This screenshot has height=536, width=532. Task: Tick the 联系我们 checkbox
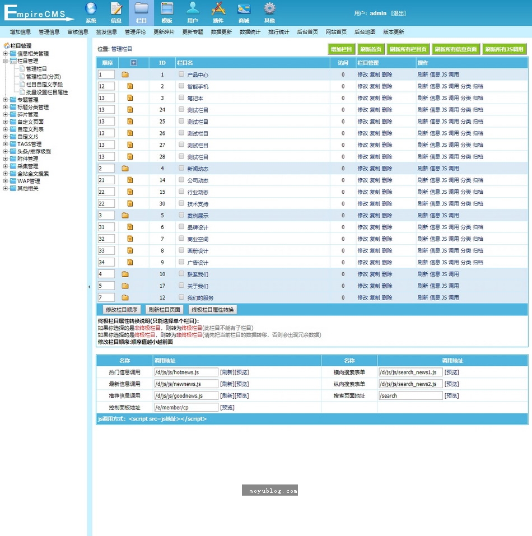[x=181, y=274]
